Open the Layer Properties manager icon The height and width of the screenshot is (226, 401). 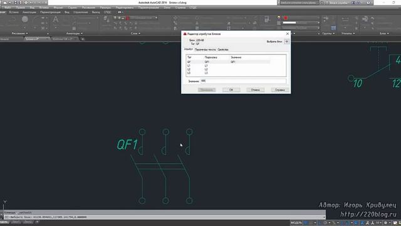pyautogui.click(x=106, y=18)
